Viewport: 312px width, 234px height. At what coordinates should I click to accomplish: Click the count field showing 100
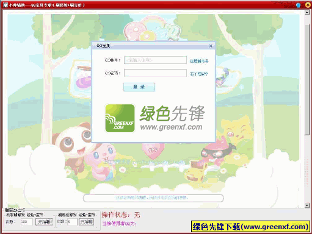[26, 222]
